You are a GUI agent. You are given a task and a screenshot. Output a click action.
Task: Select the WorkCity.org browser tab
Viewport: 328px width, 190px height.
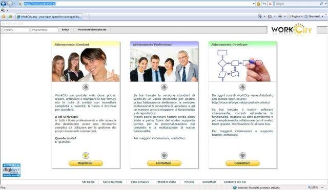tap(50, 17)
